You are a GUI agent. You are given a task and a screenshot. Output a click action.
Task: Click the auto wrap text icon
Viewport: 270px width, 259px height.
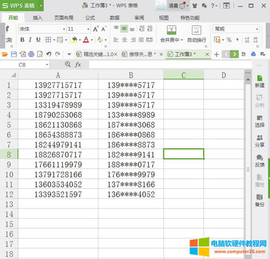coord(196,30)
